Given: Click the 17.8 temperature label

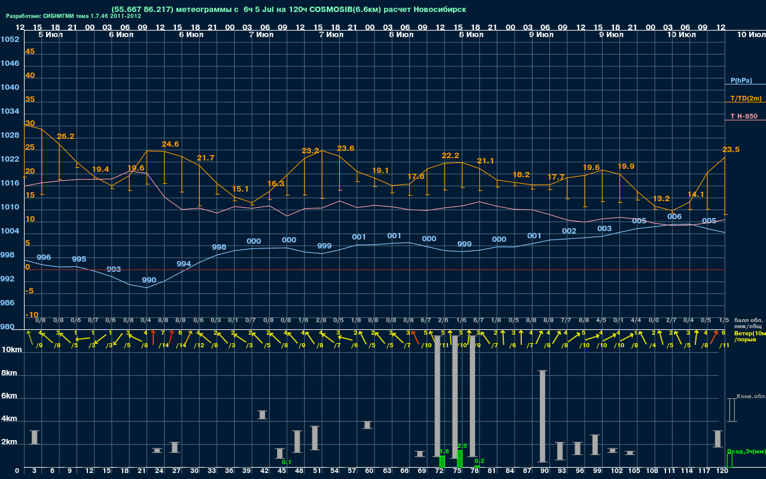Looking at the screenshot, I should coord(416,177).
